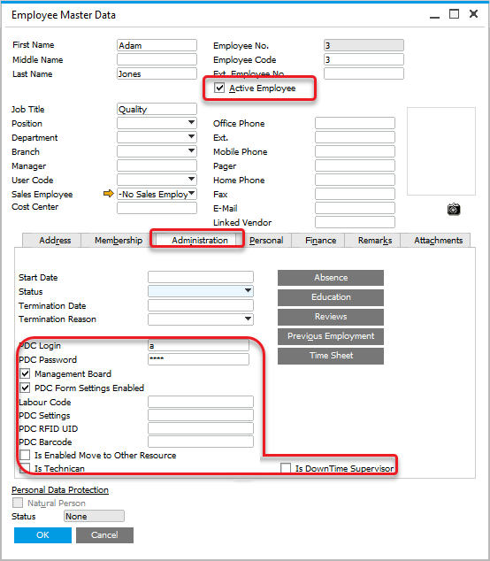Minimize the Employee Master Data window

434,15
